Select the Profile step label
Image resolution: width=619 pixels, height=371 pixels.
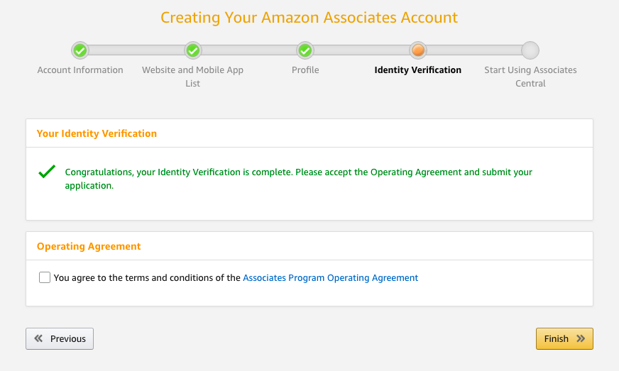[305, 70]
